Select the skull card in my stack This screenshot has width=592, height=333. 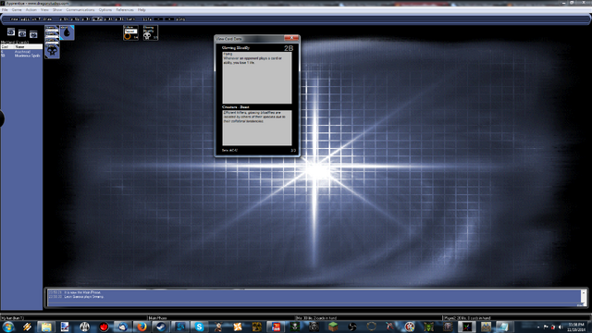(x=52, y=50)
